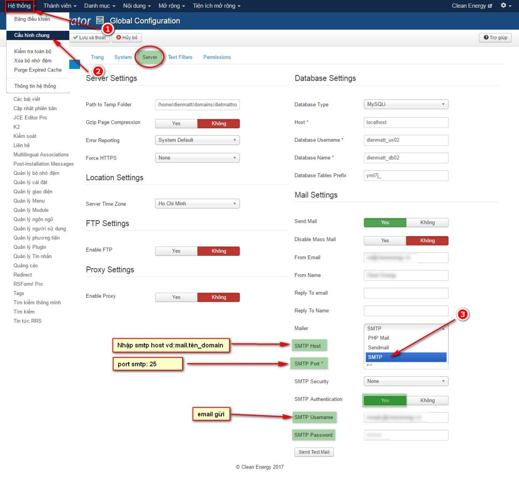Choose Sendmail in the Mailer list
The image size is (519, 493).
[x=406, y=348]
